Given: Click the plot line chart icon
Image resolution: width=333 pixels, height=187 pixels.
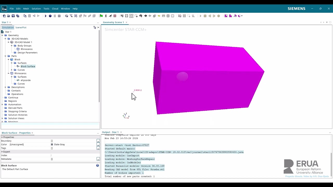Looking at the screenshot, I should tap(180, 16).
